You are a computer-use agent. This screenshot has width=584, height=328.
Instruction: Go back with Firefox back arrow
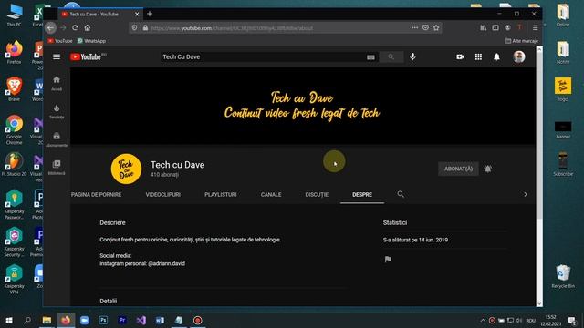pyautogui.click(x=51, y=28)
